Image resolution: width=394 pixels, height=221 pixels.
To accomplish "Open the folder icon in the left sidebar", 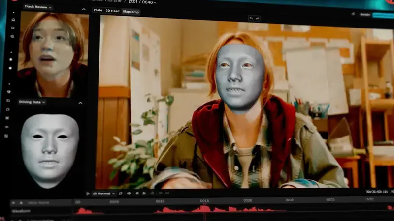I will pyautogui.click(x=7, y=101).
